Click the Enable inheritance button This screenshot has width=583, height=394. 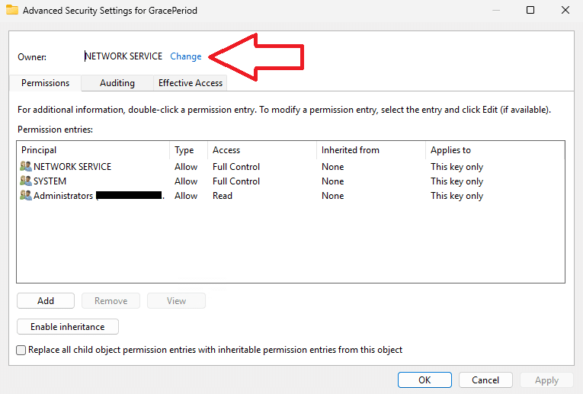(68, 327)
